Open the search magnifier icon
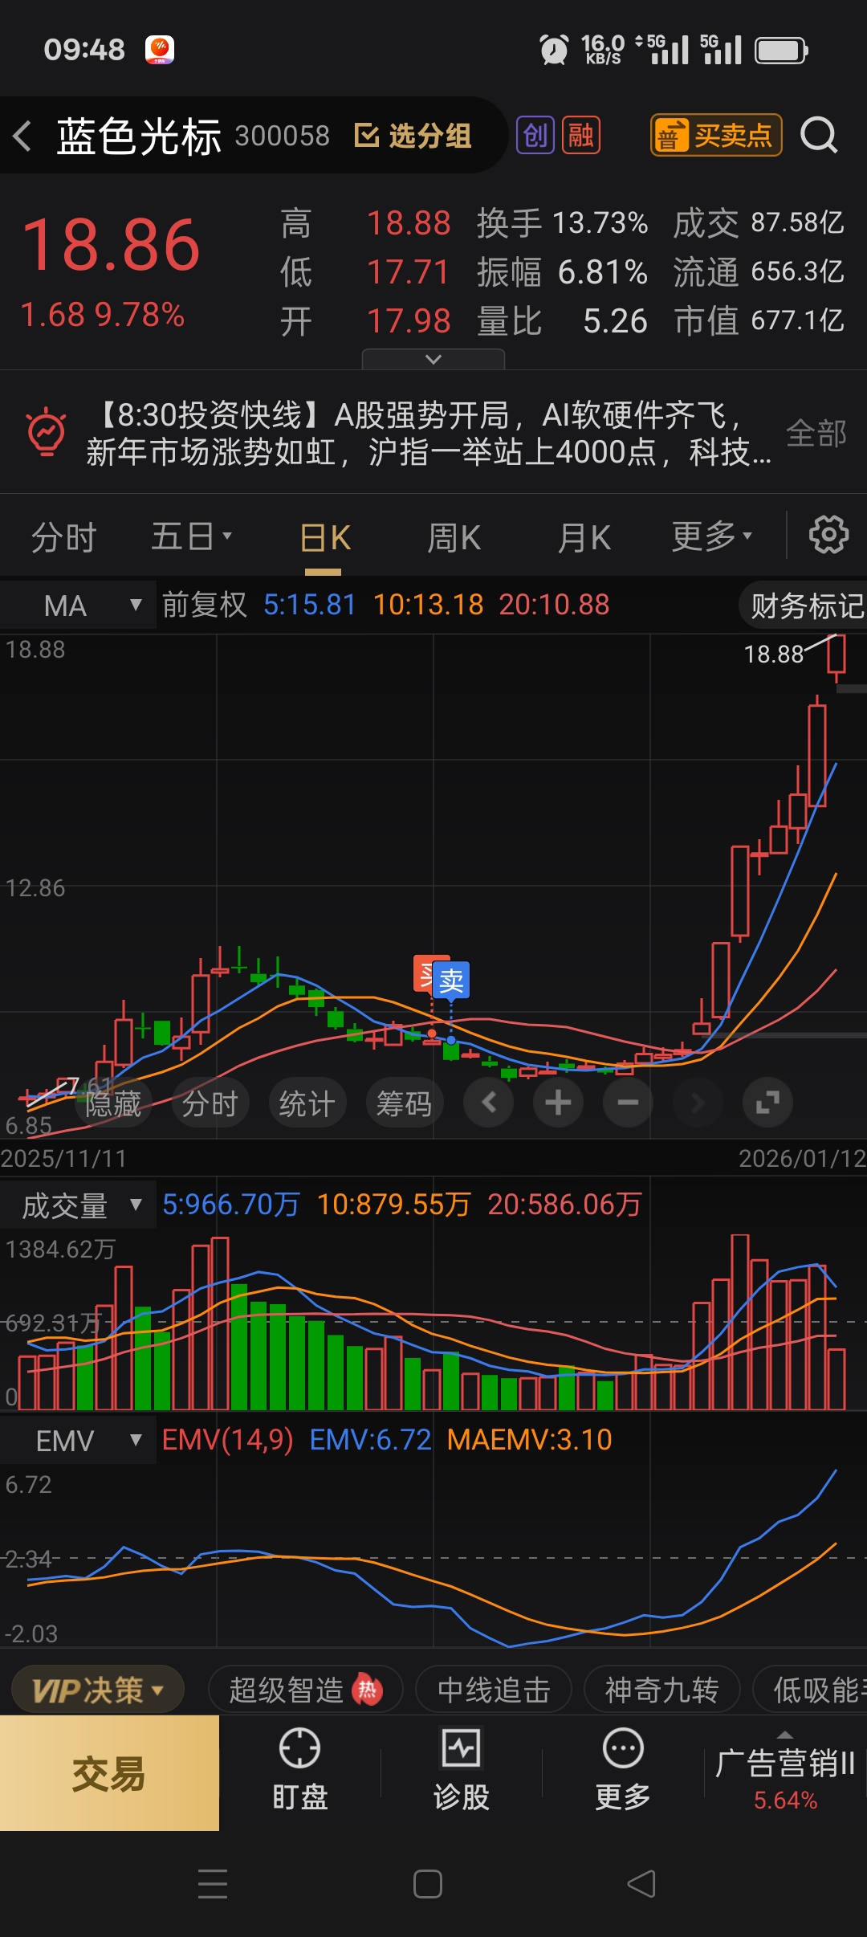This screenshot has height=1937, width=867. coord(819,135)
